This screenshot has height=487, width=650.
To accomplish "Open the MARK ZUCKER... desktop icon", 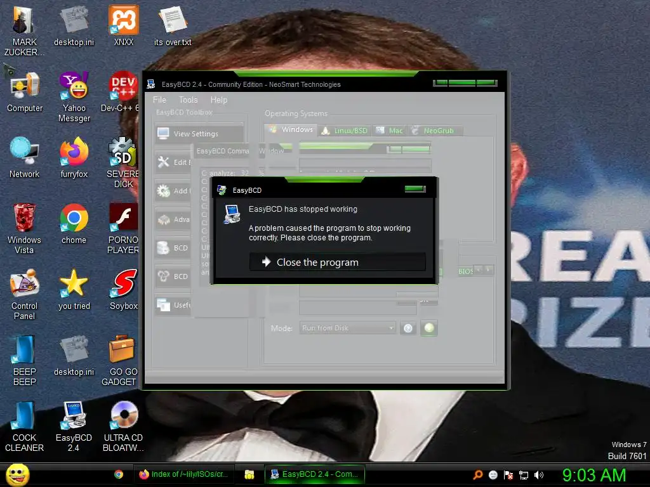I will click(x=25, y=32).
